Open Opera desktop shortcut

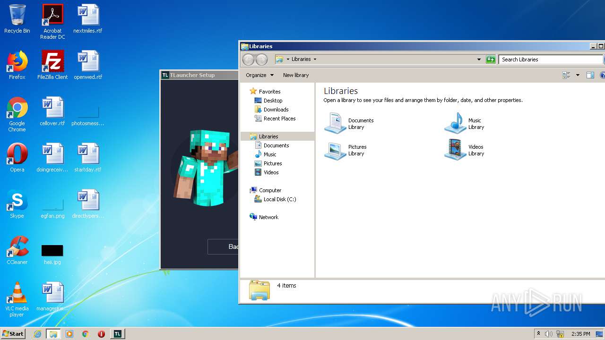coord(17,158)
